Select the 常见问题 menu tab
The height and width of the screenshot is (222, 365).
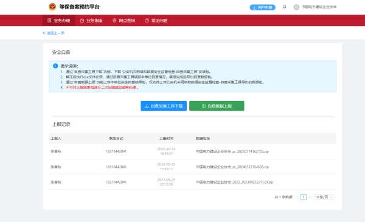(x=156, y=21)
